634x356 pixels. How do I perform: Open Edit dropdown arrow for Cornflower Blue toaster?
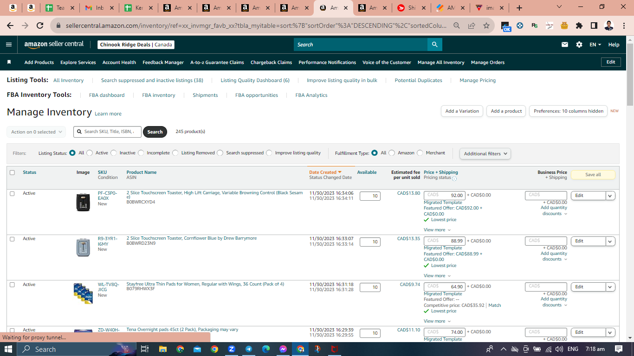point(610,241)
